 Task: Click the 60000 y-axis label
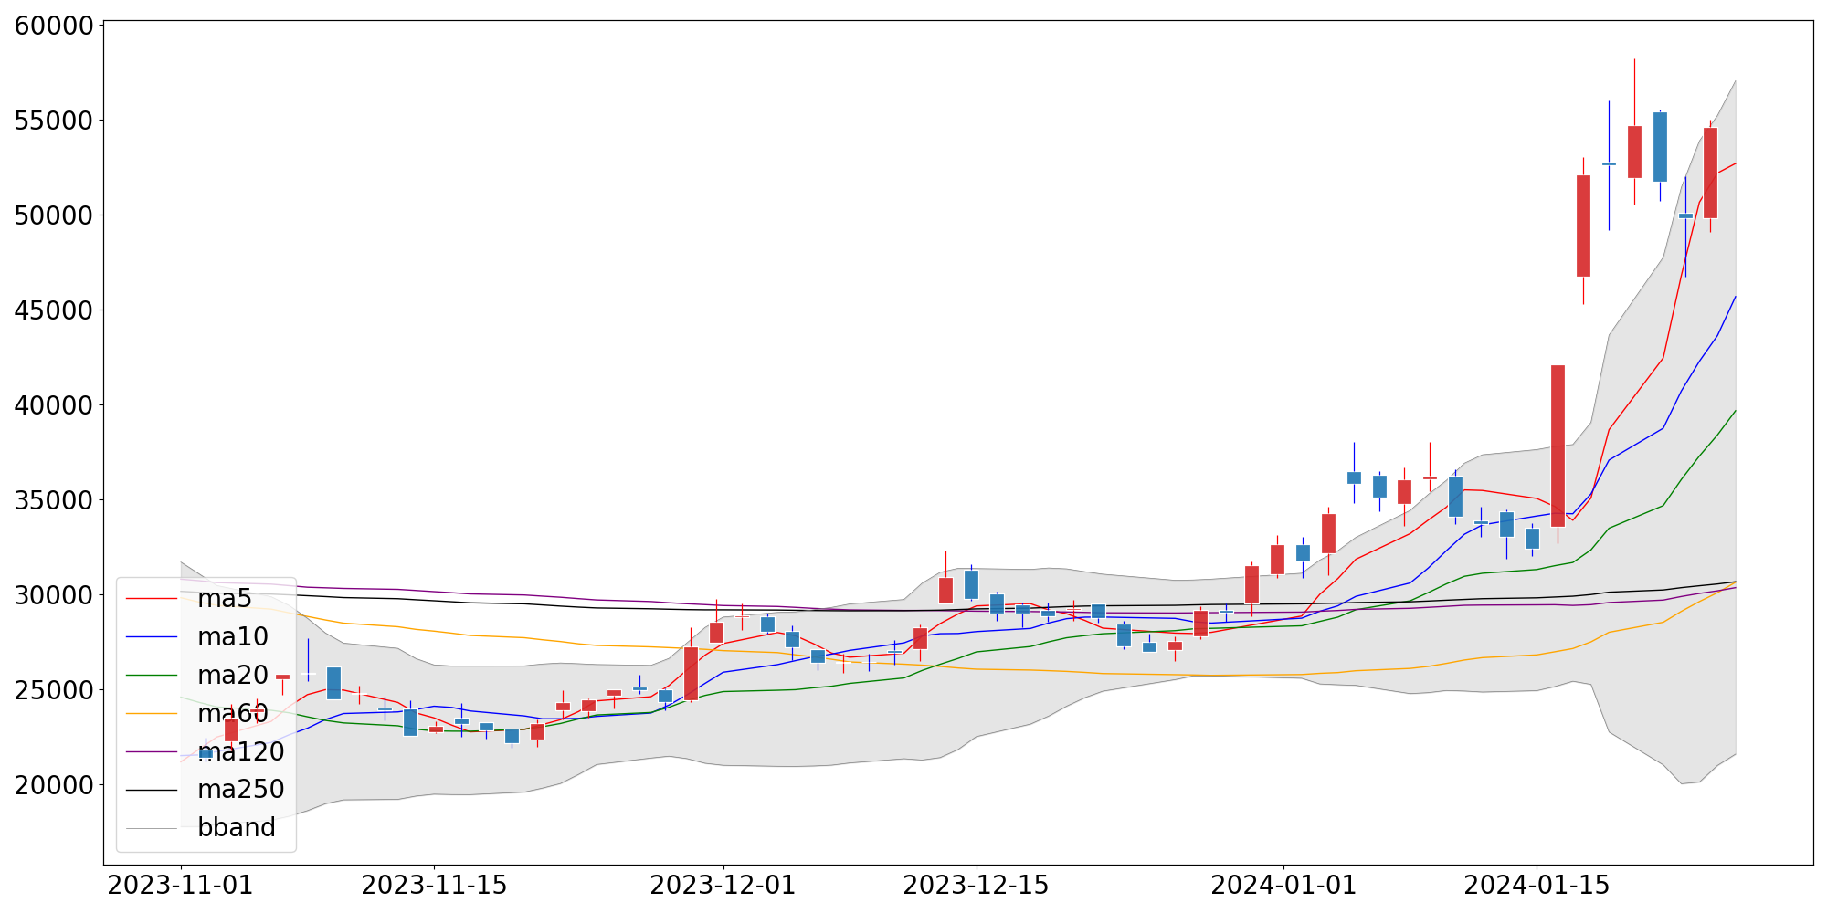click(55, 26)
